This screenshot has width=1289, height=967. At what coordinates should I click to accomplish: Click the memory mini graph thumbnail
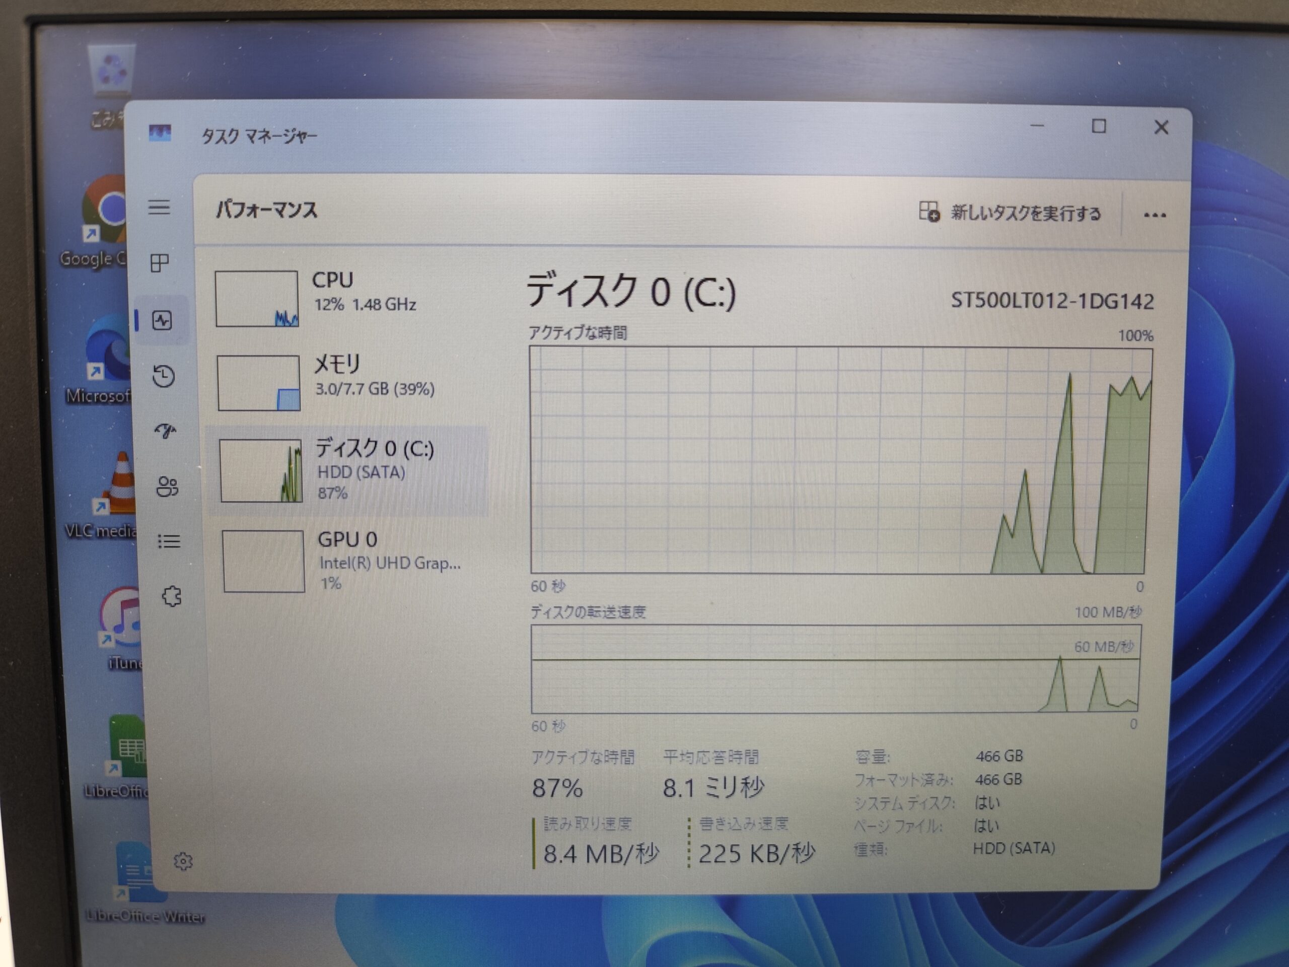259,383
